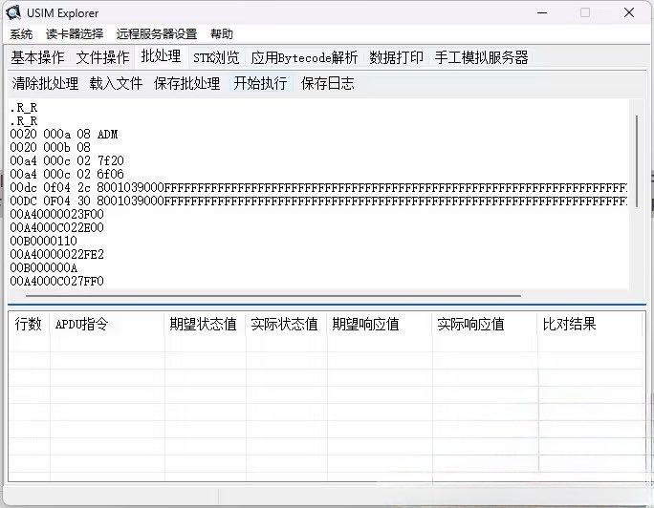654x508 pixels.
Task: Click the 期望状态值 column header
Action: click(205, 324)
